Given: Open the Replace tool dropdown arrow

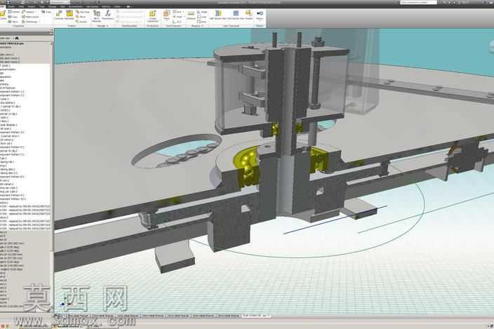Looking at the screenshot, I should click(36, 12).
